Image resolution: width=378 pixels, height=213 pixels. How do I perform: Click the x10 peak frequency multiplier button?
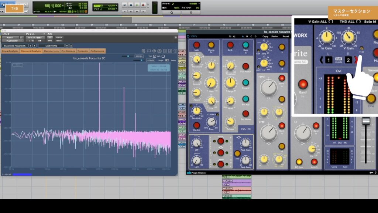click(237, 153)
